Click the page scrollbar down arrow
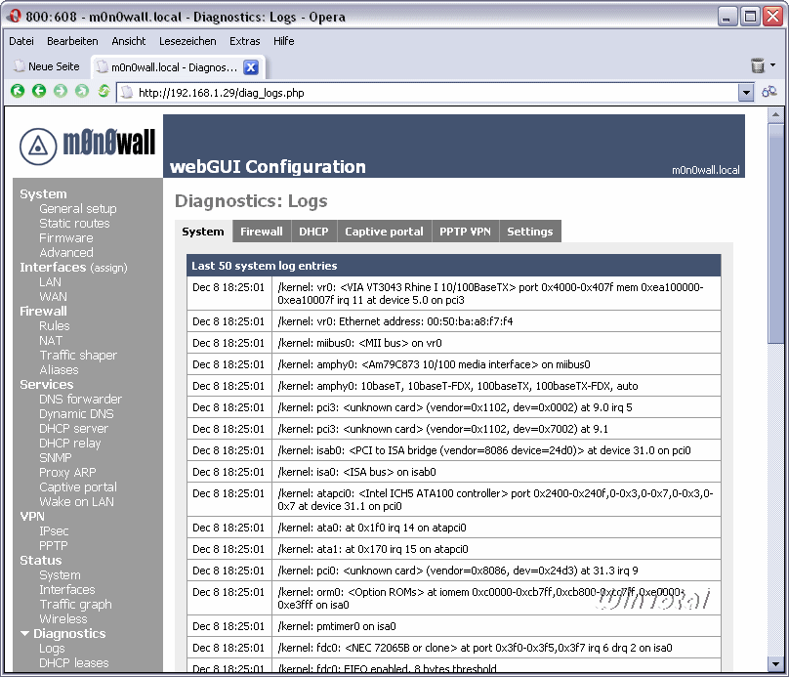This screenshot has height=677, width=789. click(x=776, y=664)
